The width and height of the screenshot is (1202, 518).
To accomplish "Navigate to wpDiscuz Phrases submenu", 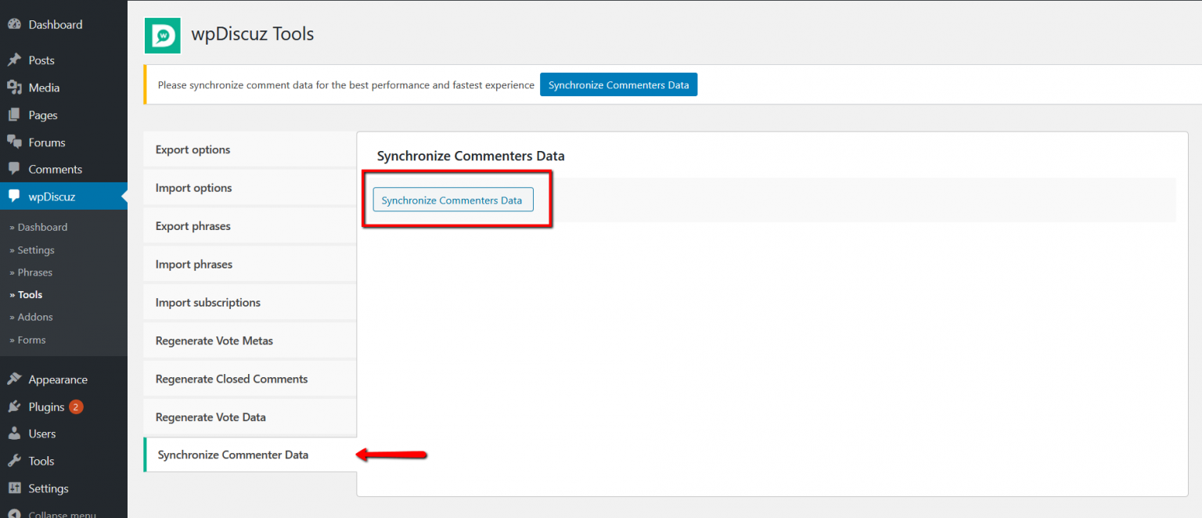I will click(x=34, y=272).
